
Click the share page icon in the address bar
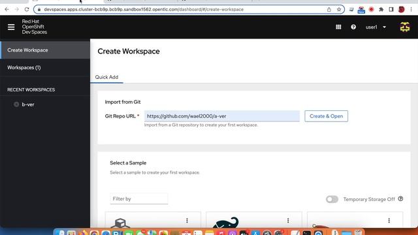pyautogui.click(x=329, y=9)
